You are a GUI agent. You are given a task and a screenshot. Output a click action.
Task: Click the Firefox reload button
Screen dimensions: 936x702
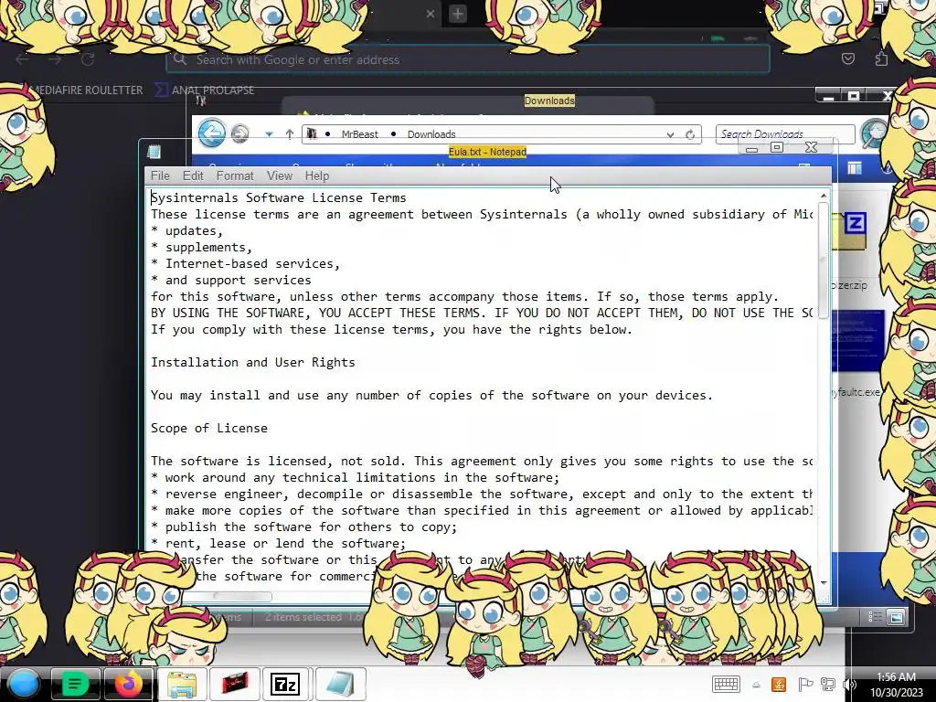point(88,59)
